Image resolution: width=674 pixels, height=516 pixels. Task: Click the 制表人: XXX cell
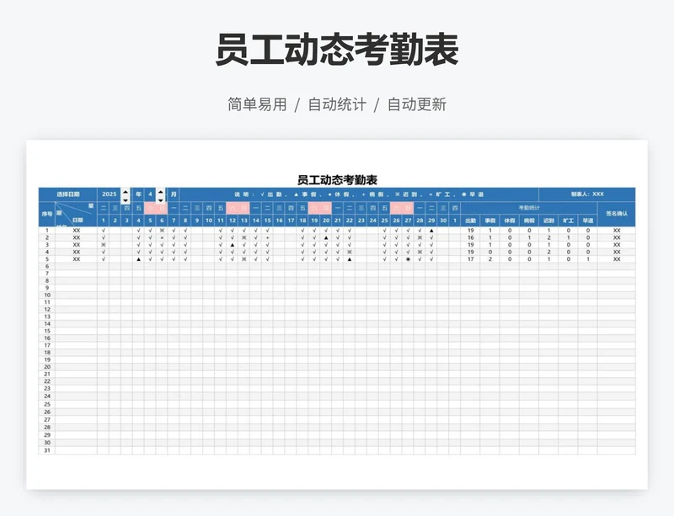587,194
